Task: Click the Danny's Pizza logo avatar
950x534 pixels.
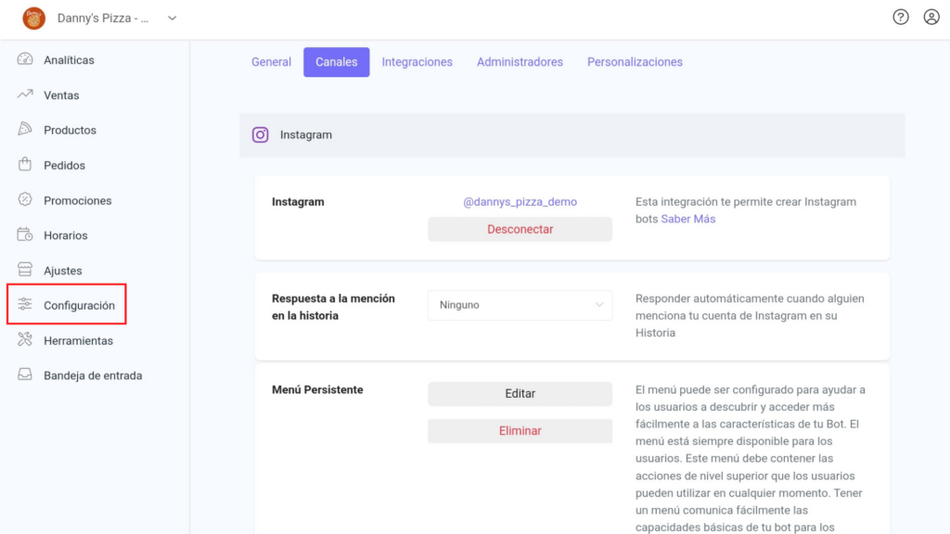Action: 34,19
